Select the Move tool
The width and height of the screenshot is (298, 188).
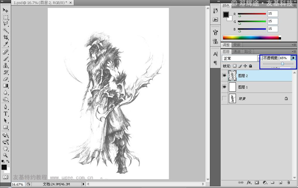coord(6,10)
